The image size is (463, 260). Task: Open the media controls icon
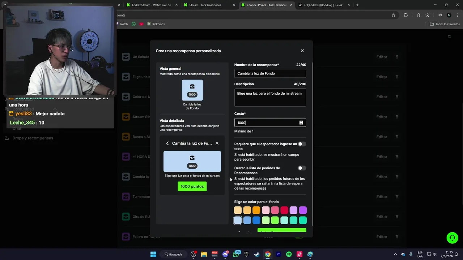click(x=440, y=15)
